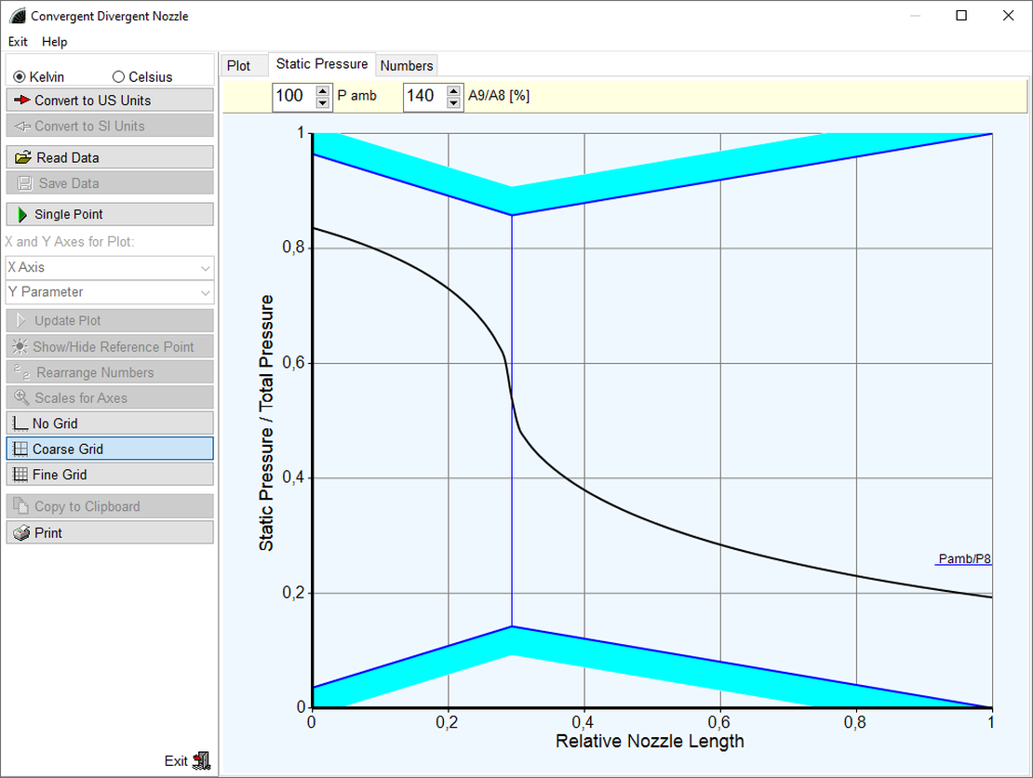Click the green play icon for Single Point

22,215
